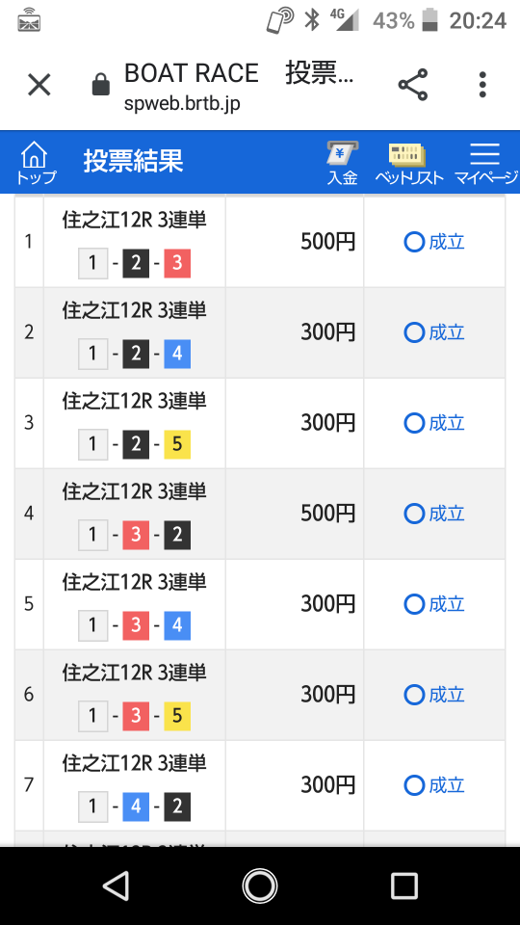This screenshot has width=520, height=925.
Task: Tap the Android home circle button
Action: coord(260,886)
